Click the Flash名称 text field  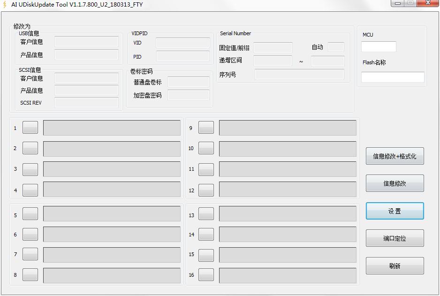(393, 77)
